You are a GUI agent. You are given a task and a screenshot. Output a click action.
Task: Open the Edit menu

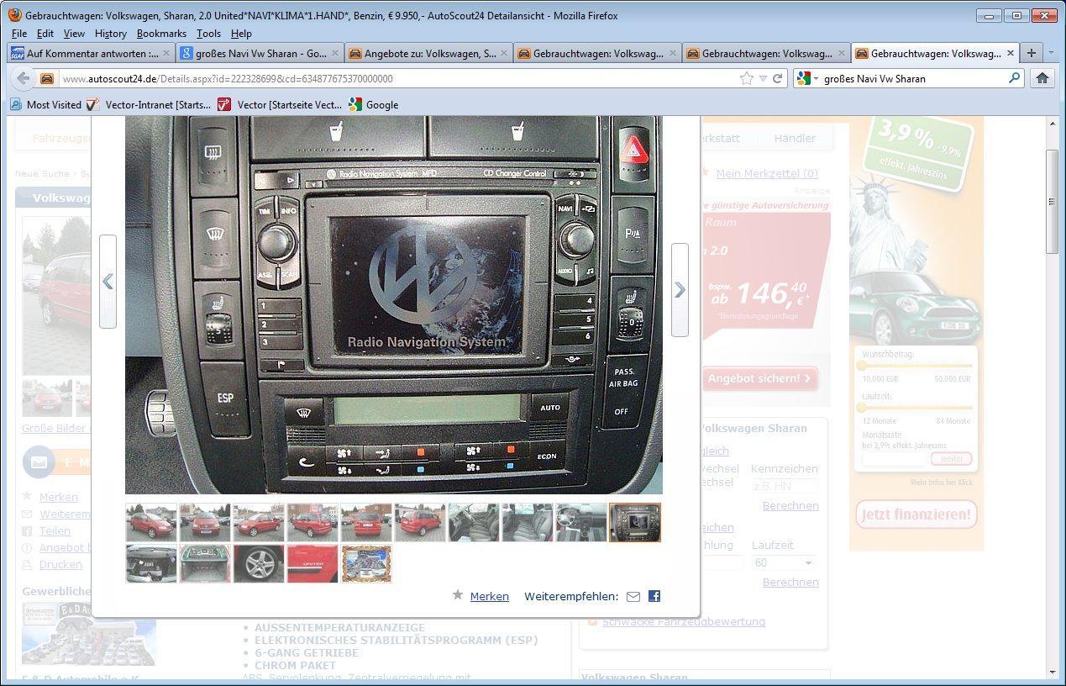[x=45, y=34]
